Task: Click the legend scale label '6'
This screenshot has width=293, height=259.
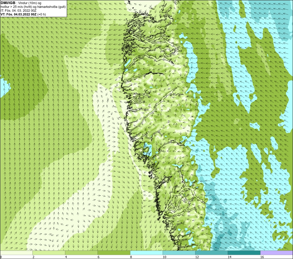Action: click(98, 257)
